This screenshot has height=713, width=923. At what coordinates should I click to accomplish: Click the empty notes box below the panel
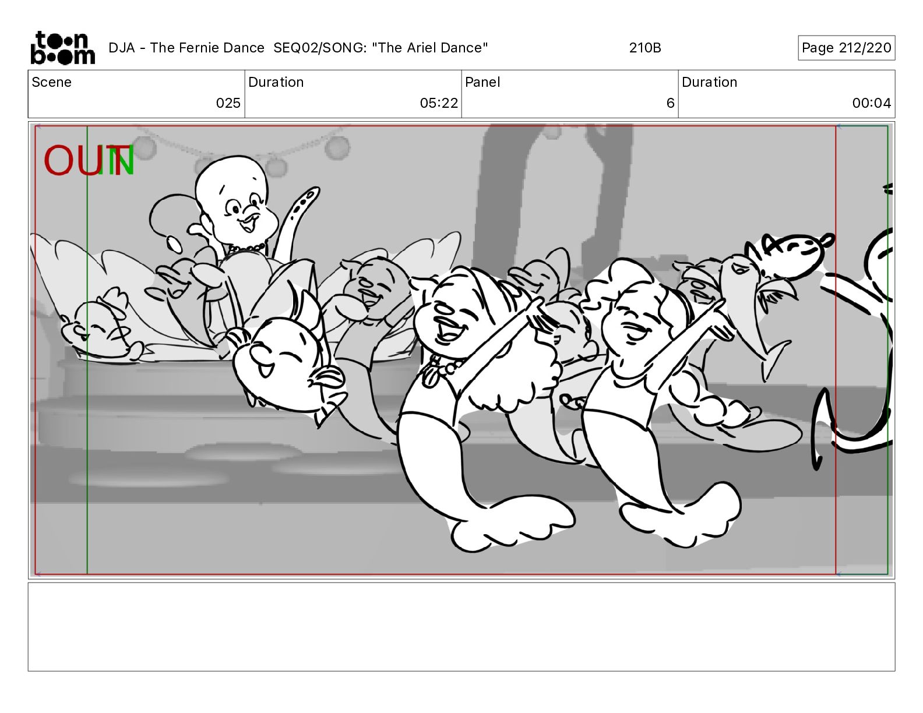click(461, 627)
